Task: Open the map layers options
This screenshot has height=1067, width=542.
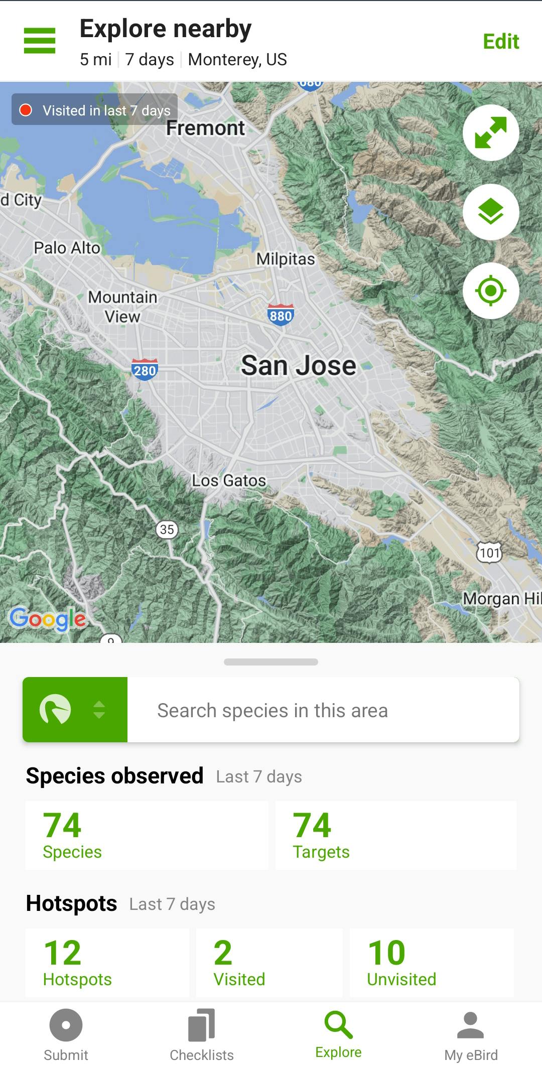Action: click(x=490, y=212)
